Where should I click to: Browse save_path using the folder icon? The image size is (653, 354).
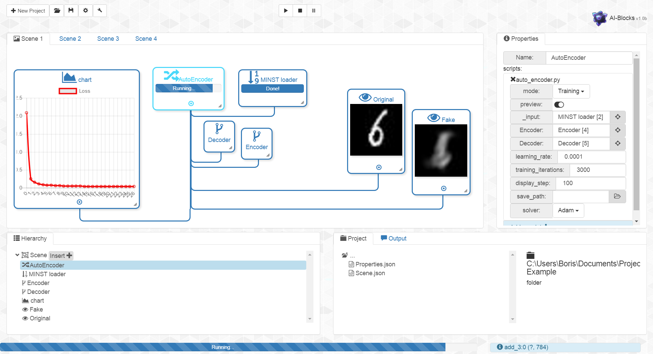pos(617,196)
